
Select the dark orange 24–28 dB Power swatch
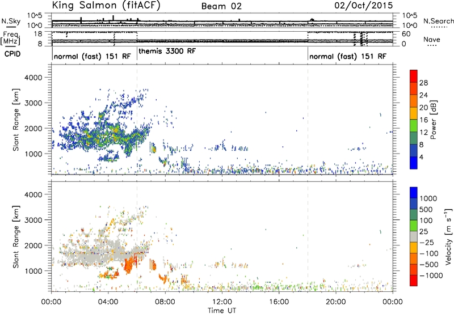coord(414,88)
